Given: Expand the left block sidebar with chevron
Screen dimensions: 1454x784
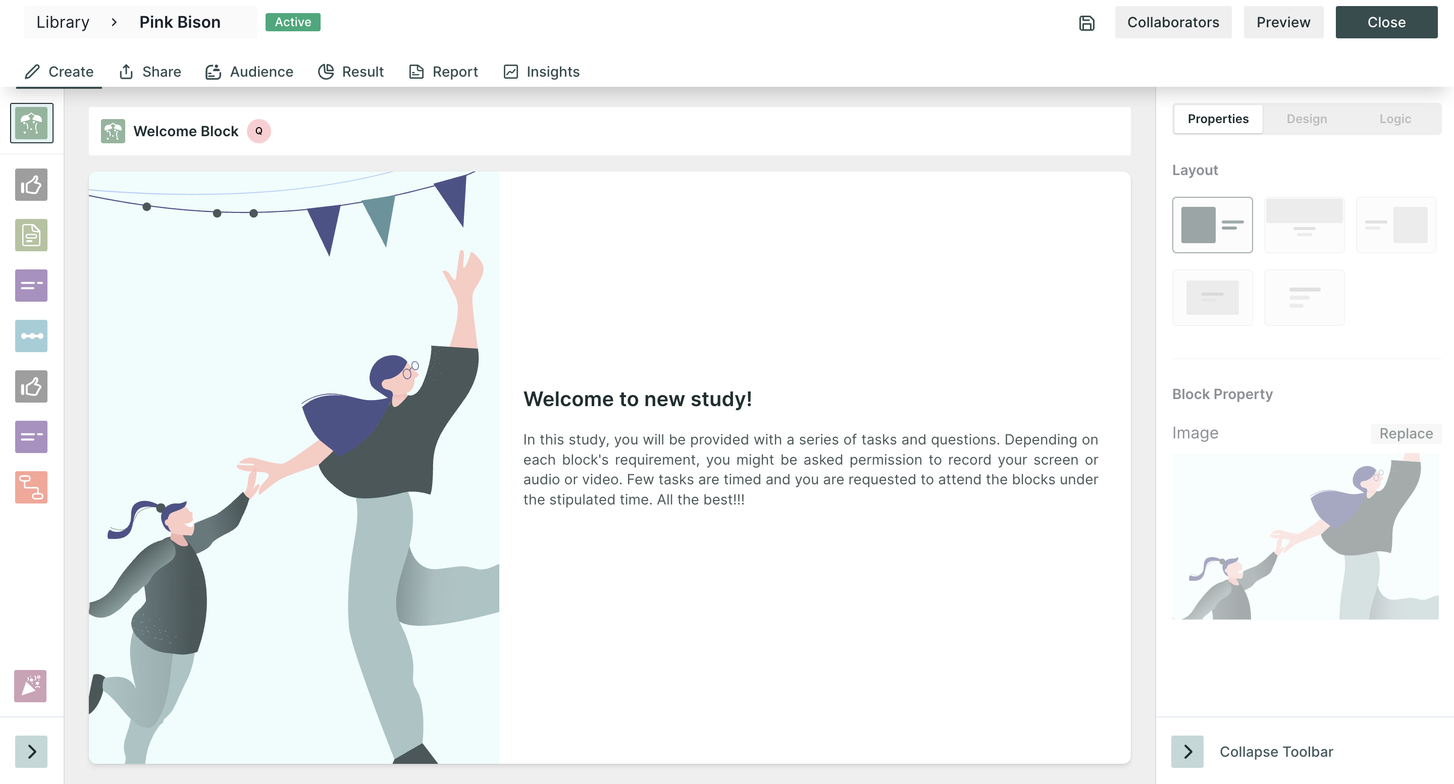Looking at the screenshot, I should (31, 752).
